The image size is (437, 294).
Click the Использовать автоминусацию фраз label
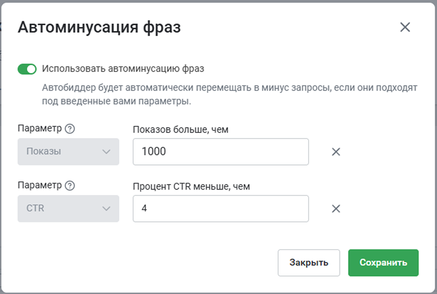coord(123,69)
